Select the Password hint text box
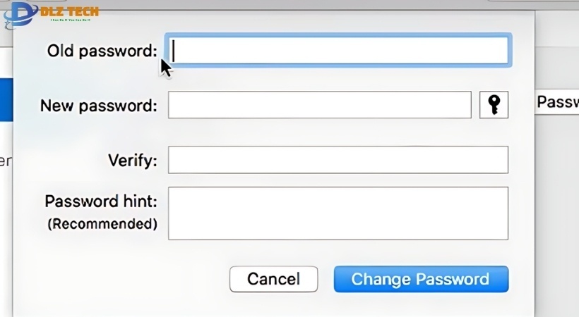The width and height of the screenshot is (579, 317). tap(338, 213)
